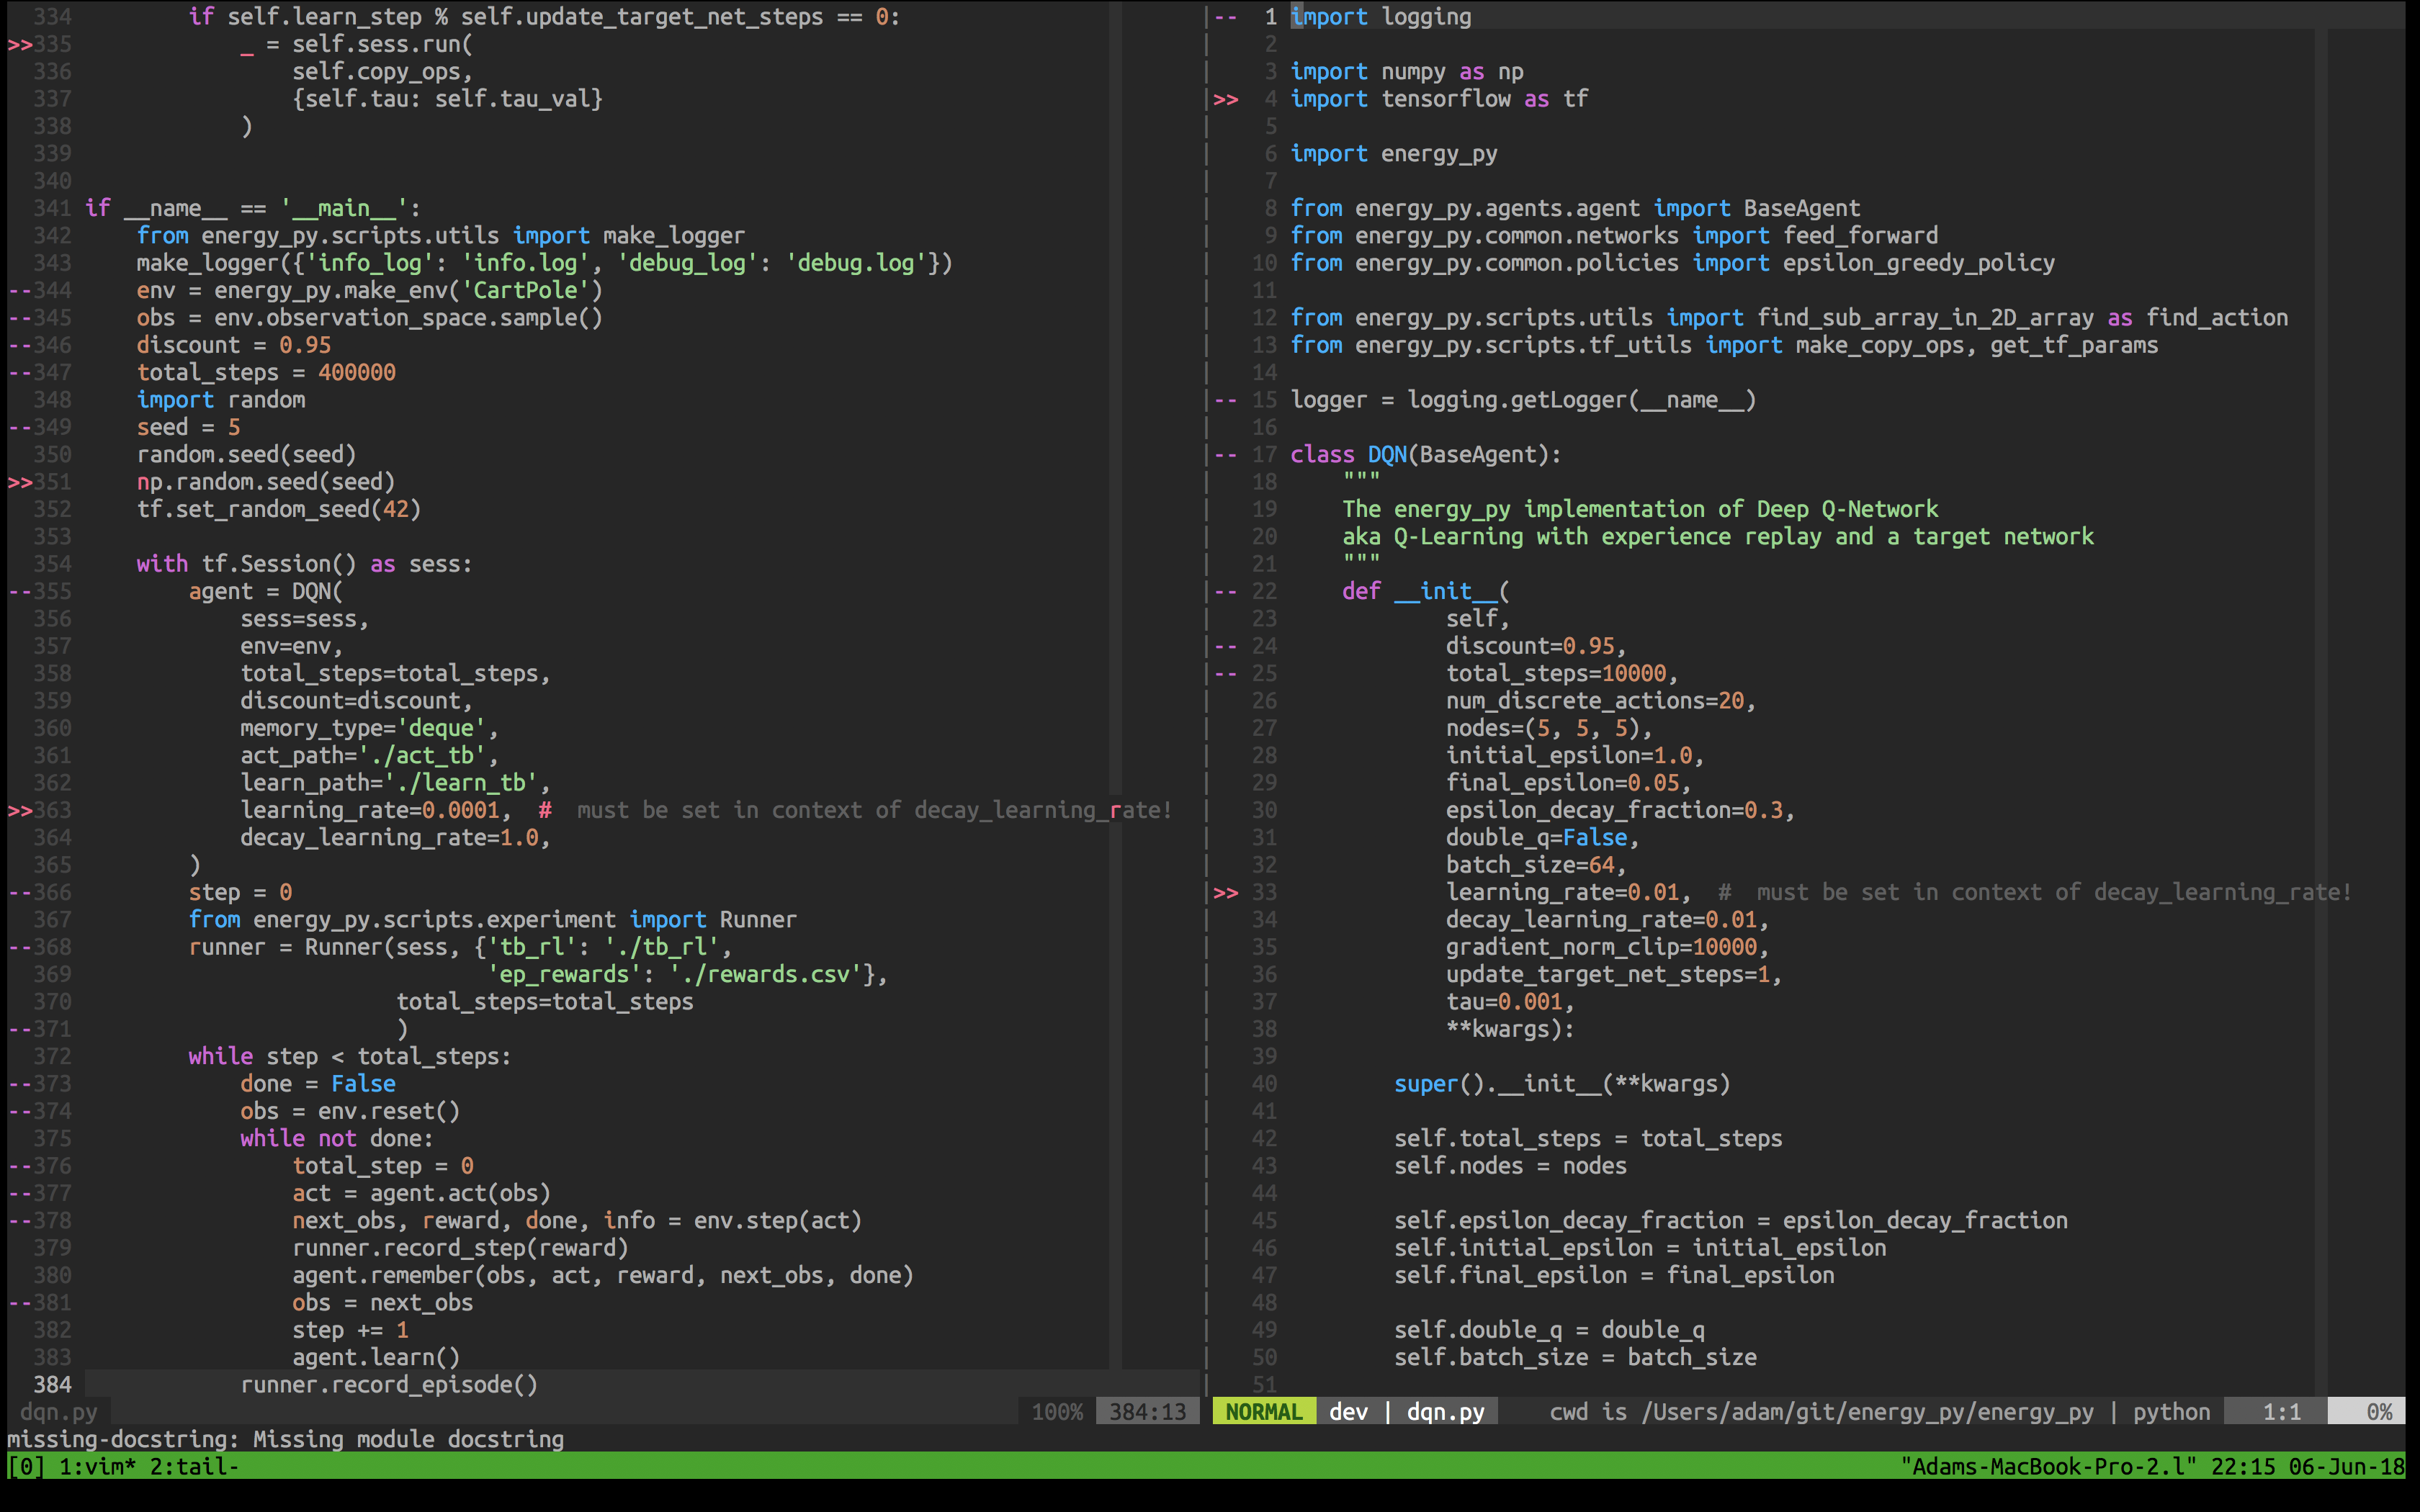Click the >> sign next to import tensorflow
The image size is (2420, 1512).
(x=1226, y=99)
